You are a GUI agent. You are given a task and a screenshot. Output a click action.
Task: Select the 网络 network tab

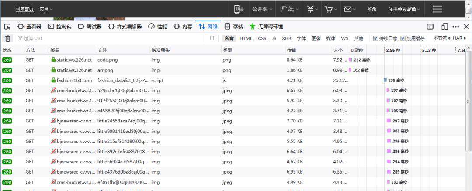(x=208, y=27)
